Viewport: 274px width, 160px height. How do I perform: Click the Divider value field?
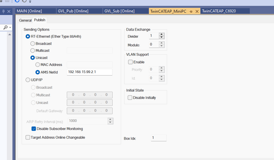[154, 36]
